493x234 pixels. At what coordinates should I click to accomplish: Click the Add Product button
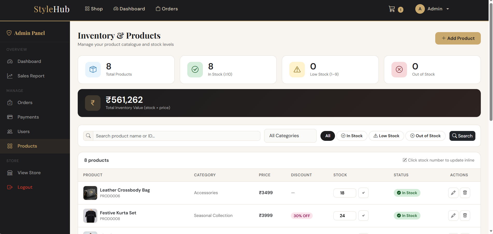click(458, 38)
